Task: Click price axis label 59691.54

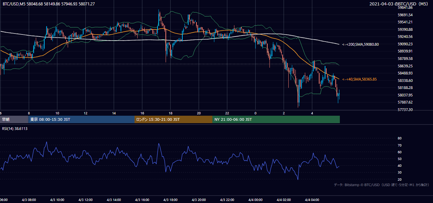Action: [x=405, y=15]
